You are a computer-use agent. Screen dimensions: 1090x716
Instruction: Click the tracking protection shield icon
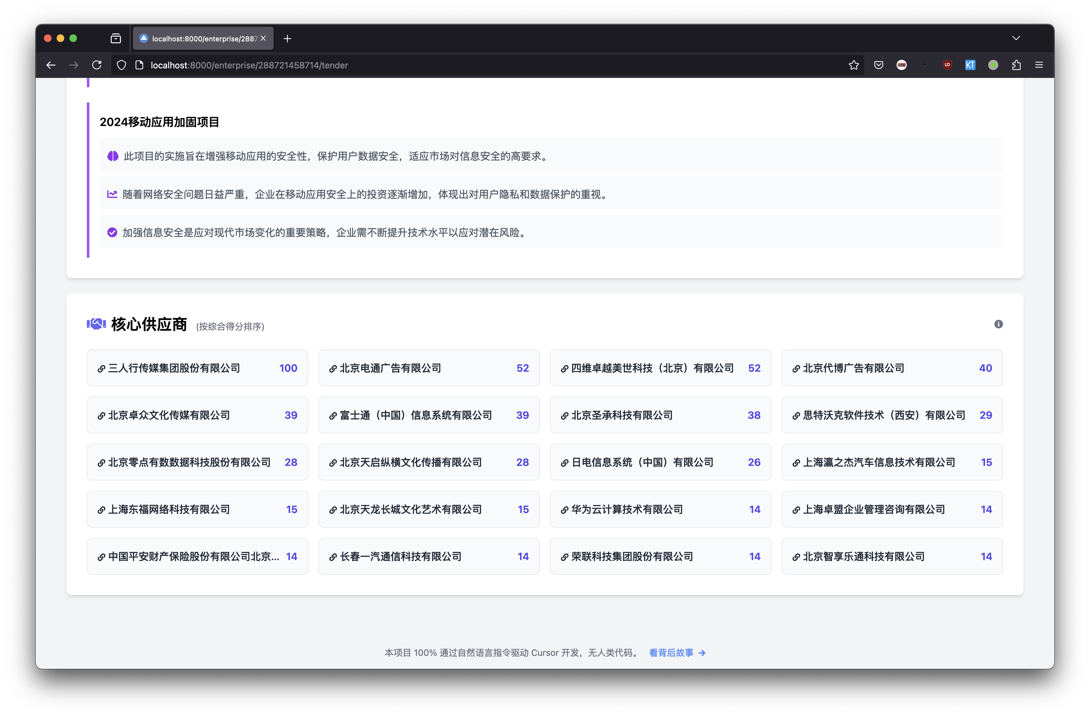(121, 65)
